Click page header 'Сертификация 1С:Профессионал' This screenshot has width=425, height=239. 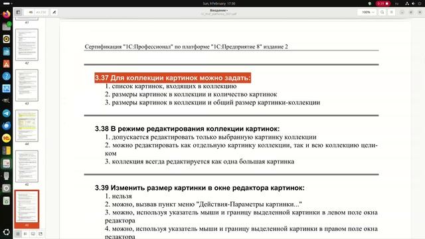(186, 46)
